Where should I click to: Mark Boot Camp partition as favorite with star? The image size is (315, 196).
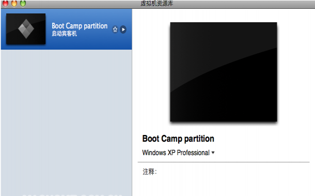pyautogui.click(x=115, y=29)
